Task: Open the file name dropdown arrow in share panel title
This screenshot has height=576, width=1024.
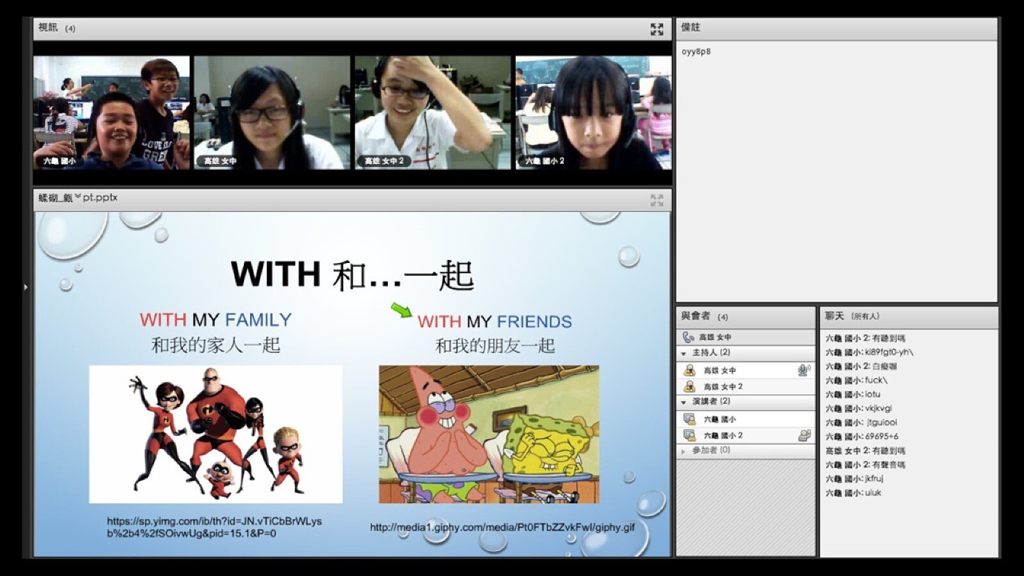Action: click(77, 196)
